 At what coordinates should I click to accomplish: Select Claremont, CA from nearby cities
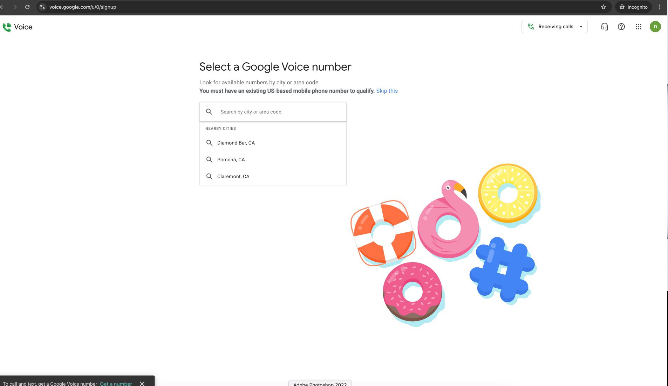[x=273, y=176]
